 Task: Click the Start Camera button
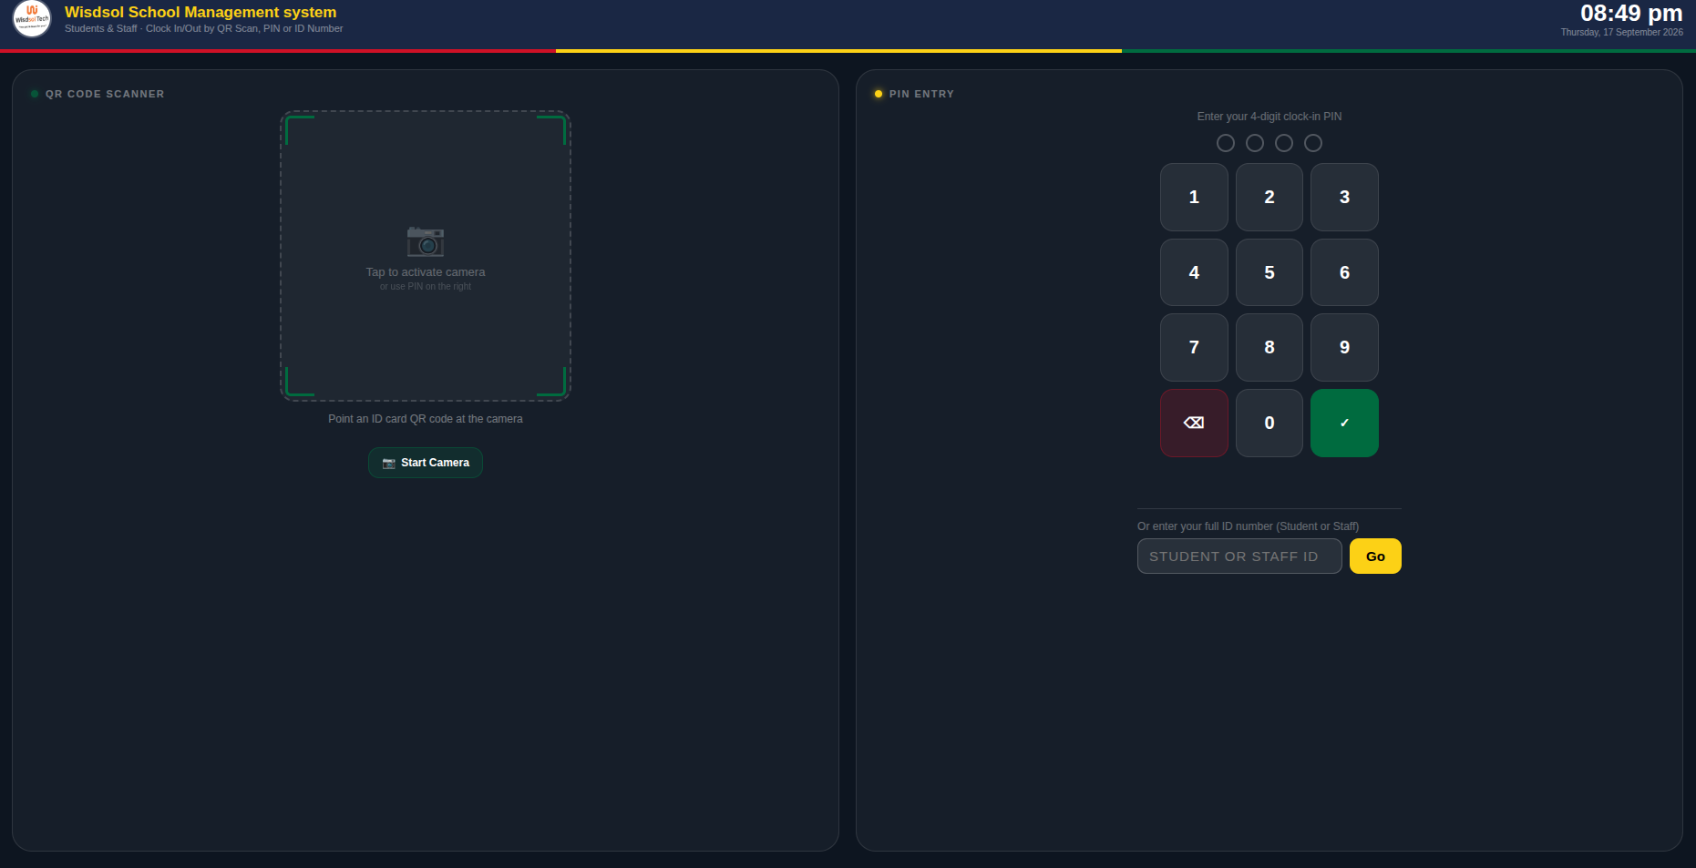tap(426, 463)
